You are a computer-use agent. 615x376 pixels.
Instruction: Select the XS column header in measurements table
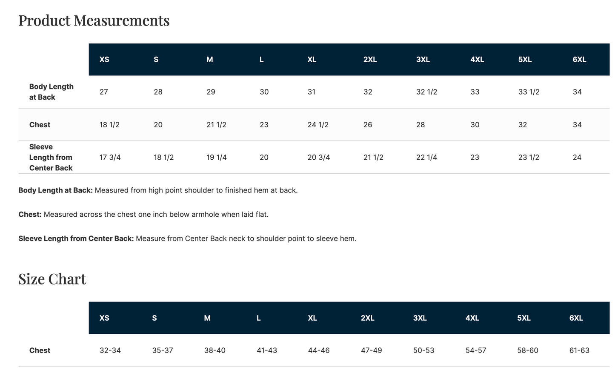pyautogui.click(x=104, y=60)
